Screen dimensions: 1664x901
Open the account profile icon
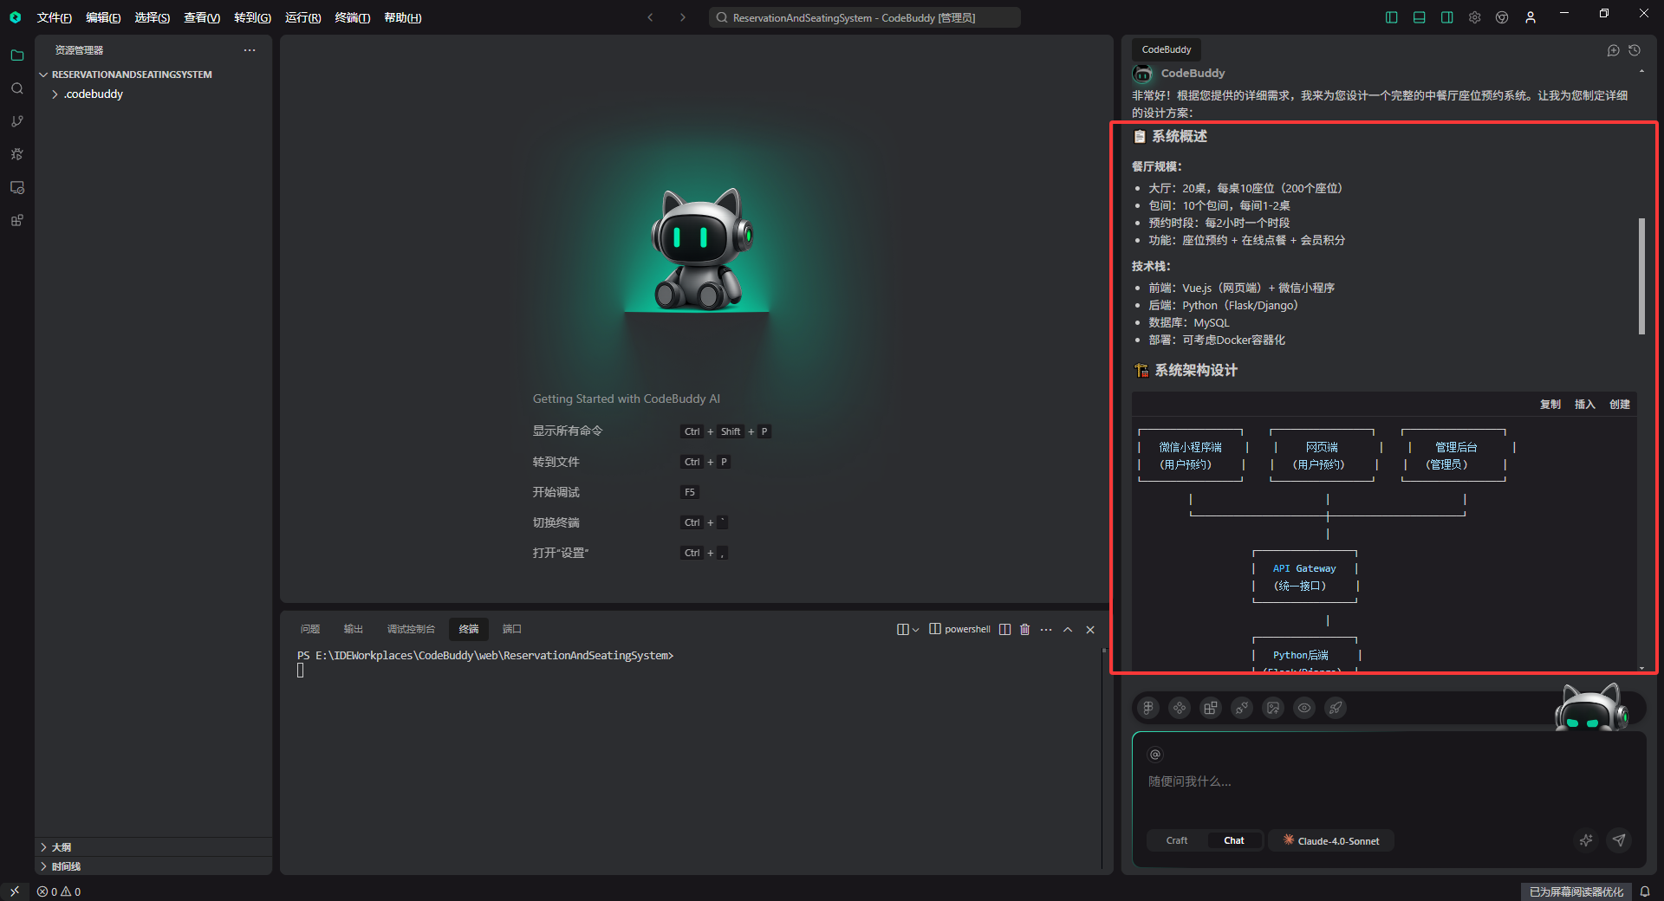coord(1531,17)
